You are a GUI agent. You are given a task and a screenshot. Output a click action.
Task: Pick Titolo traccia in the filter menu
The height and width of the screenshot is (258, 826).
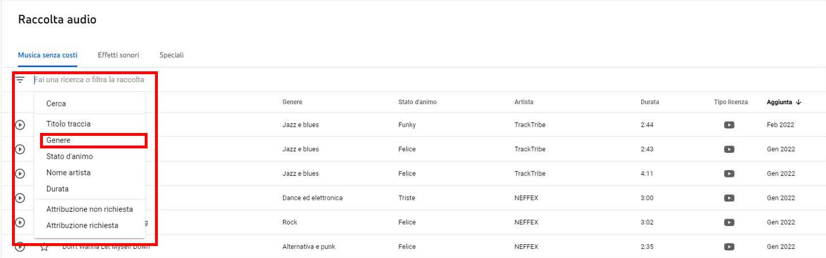pyautogui.click(x=68, y=124)
